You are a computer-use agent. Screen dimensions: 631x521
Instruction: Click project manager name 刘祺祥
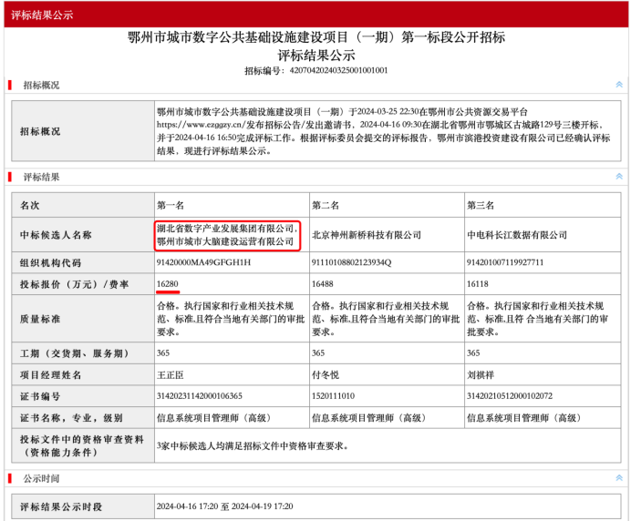click(481, 375)
